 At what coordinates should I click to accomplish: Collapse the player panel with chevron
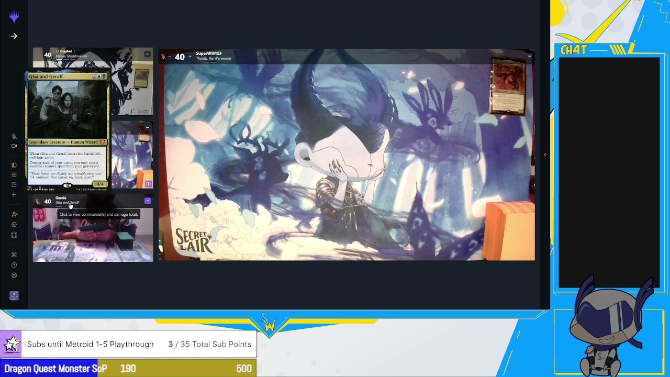545,155
